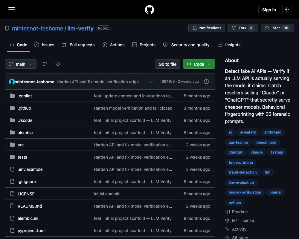
Task: Check the green commit status checkmark
Action: 151,82
